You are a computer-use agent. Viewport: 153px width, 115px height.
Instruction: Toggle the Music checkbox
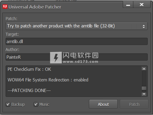36,104
